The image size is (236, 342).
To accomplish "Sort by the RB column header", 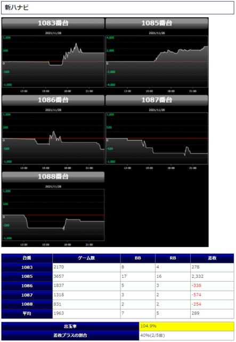I will point(173,258).
